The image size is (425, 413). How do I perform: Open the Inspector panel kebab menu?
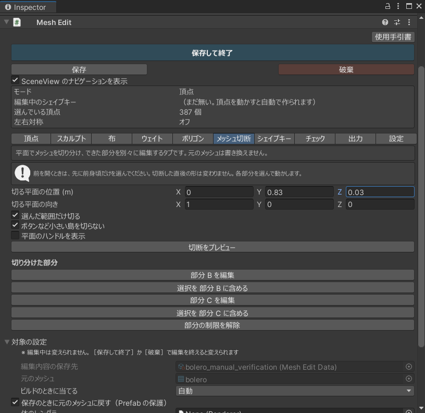398,6
